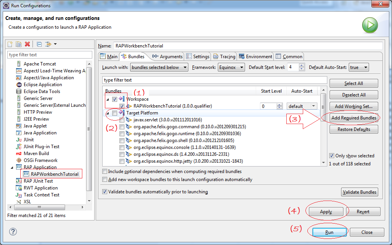
Task: Click the configuration list vertical scrollbar thumb
Action: click(89, 129)
